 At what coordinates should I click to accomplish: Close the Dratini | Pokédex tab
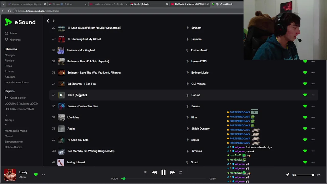[x=167, y=4]
